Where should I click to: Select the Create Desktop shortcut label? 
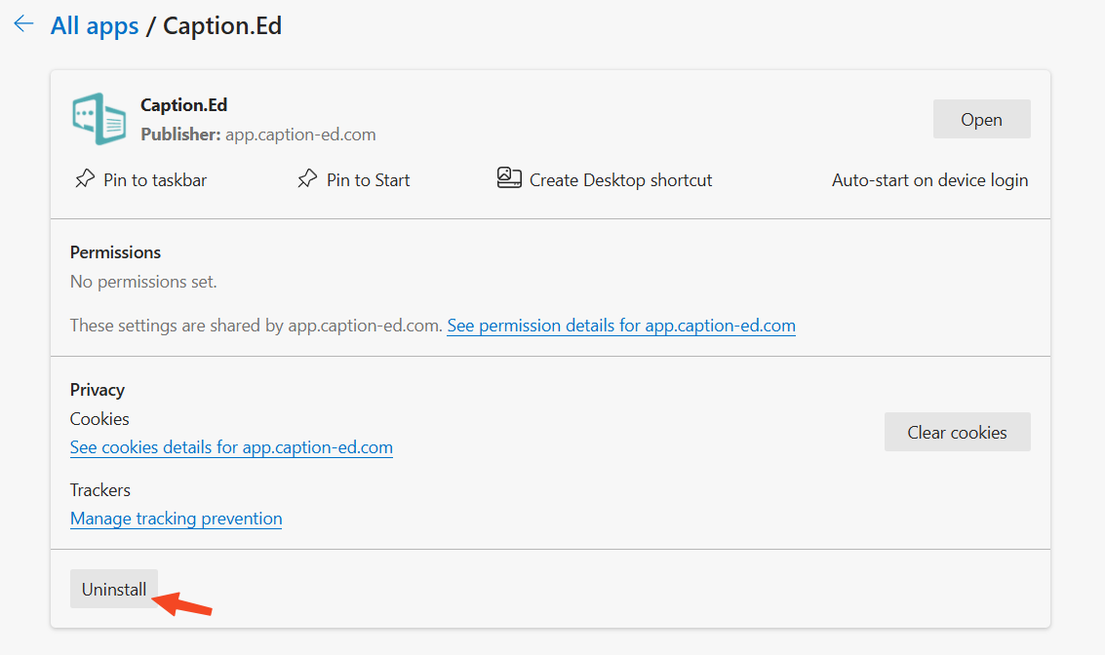[621, 180]
